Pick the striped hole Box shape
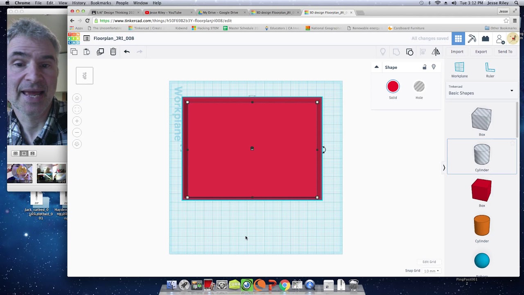 tap(481, 122)
